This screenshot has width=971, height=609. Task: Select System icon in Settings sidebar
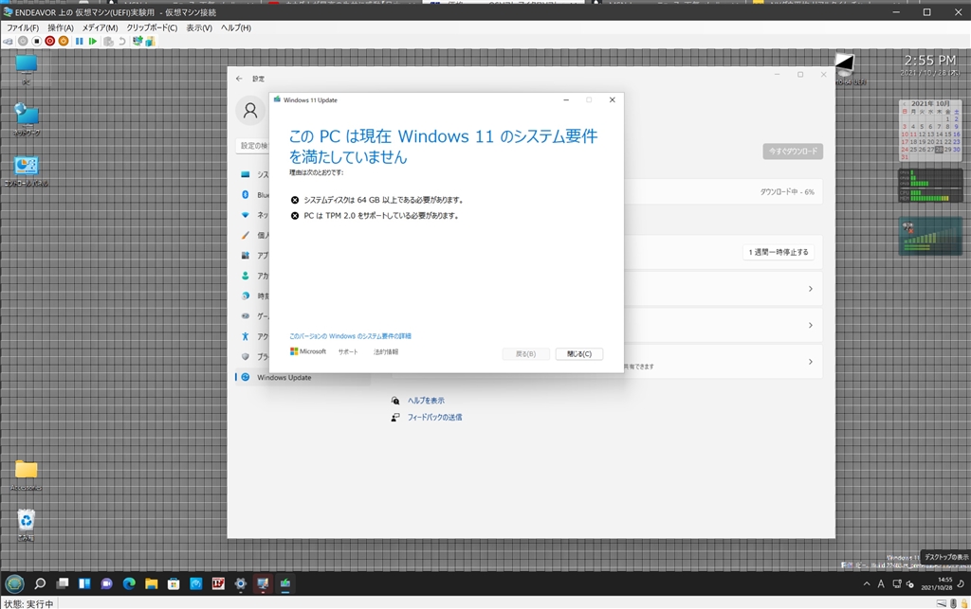[x=246, y=174]
